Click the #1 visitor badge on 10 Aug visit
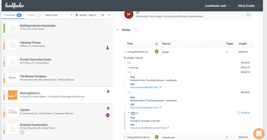This screenshot has width=267, height=140. pyautogui.click(x=157, y=137)
